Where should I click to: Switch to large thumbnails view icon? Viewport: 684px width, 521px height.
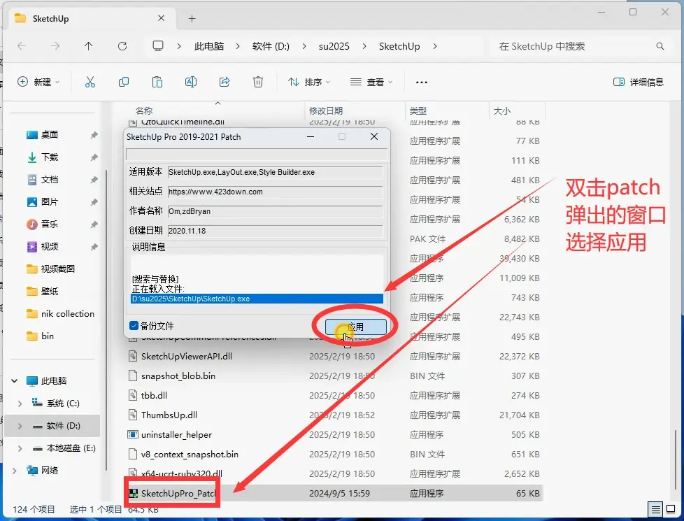click(671, 509)
